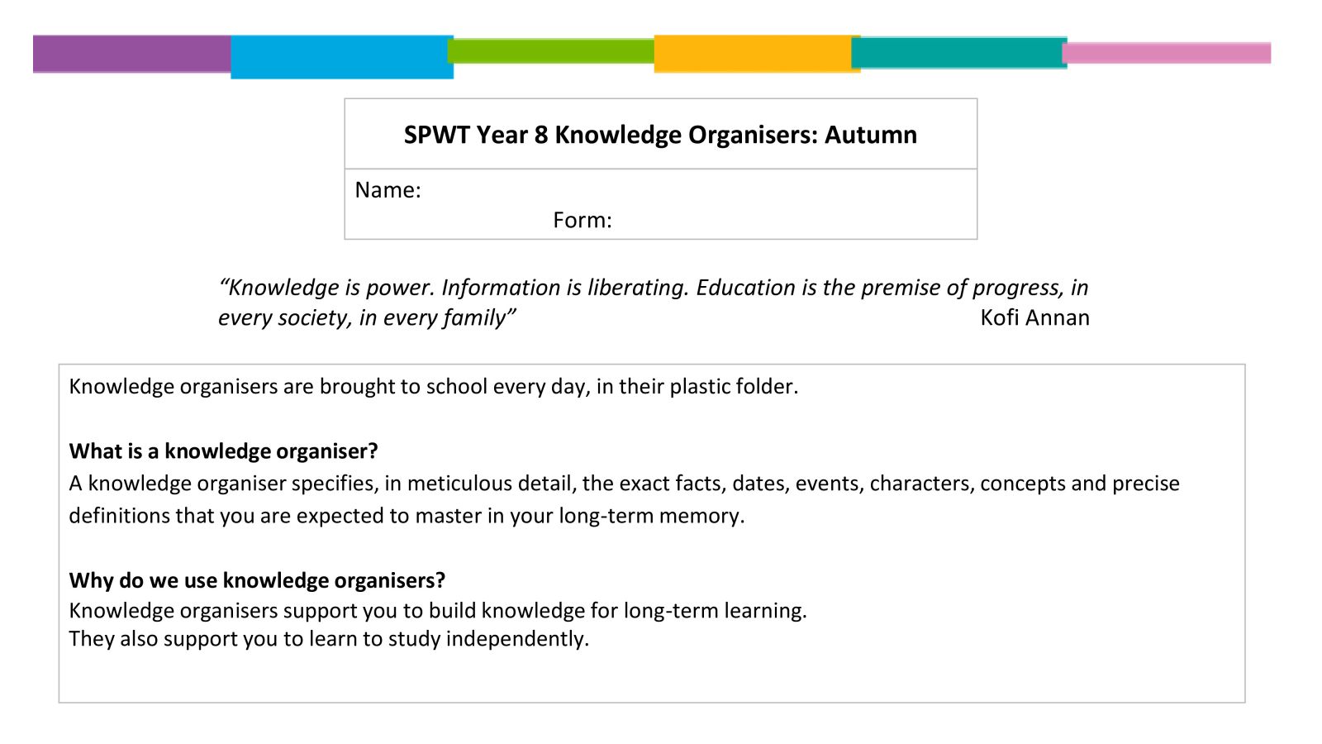
Task: Click the 'every society, in every family' line
Action: pos(367,318)
